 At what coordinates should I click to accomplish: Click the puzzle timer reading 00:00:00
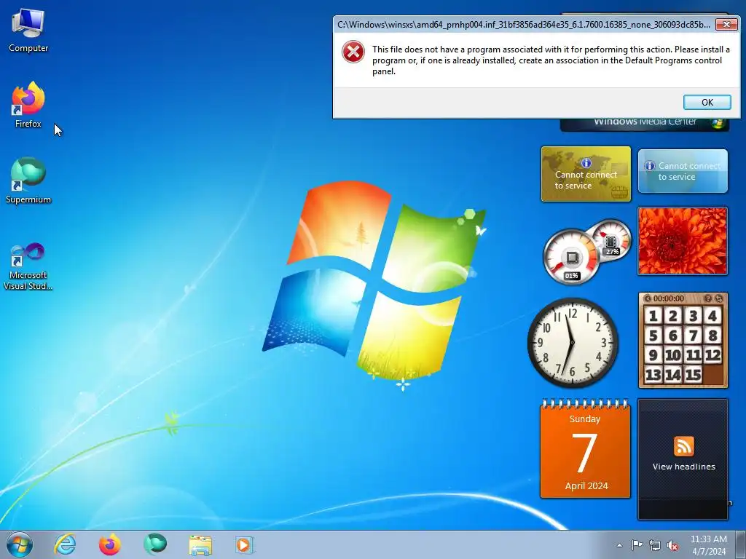tap(669, 298)
